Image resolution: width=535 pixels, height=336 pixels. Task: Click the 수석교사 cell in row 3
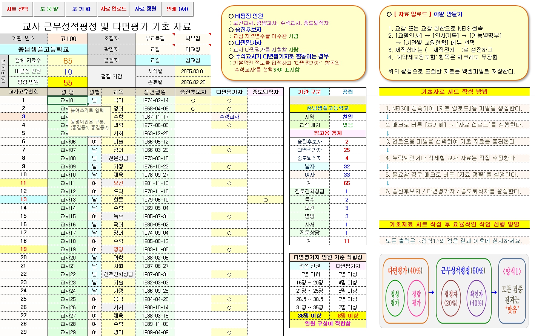pyautogui.click(x=229, y=117)
